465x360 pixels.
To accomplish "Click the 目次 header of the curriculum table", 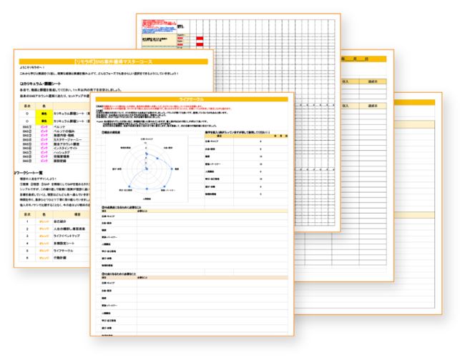I will coord(27,106).
